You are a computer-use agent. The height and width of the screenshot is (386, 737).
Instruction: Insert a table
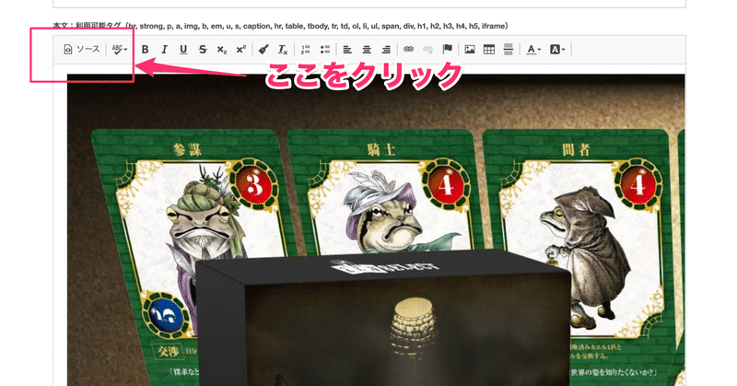click(x=489, y=50)
